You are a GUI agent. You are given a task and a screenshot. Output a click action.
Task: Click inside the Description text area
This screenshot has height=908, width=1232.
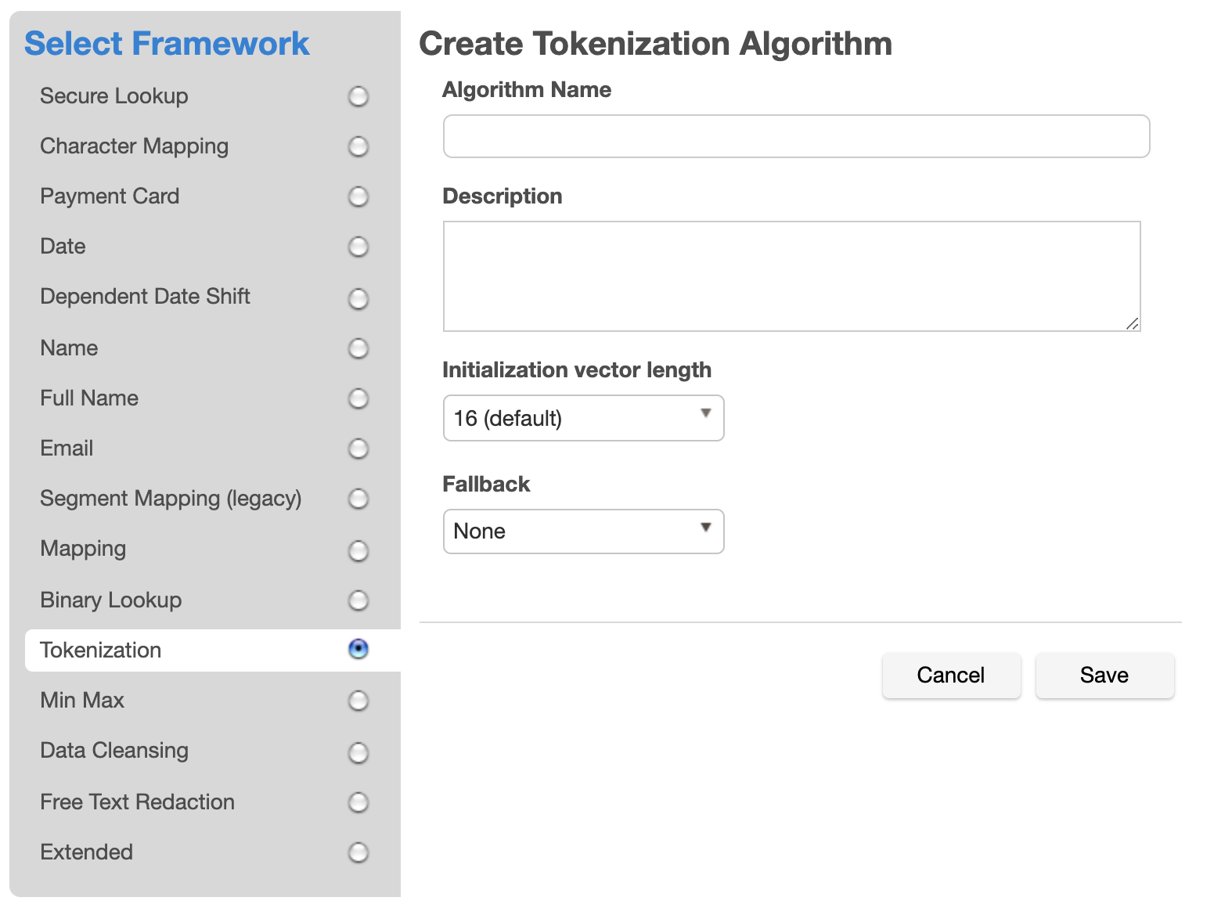791,276
